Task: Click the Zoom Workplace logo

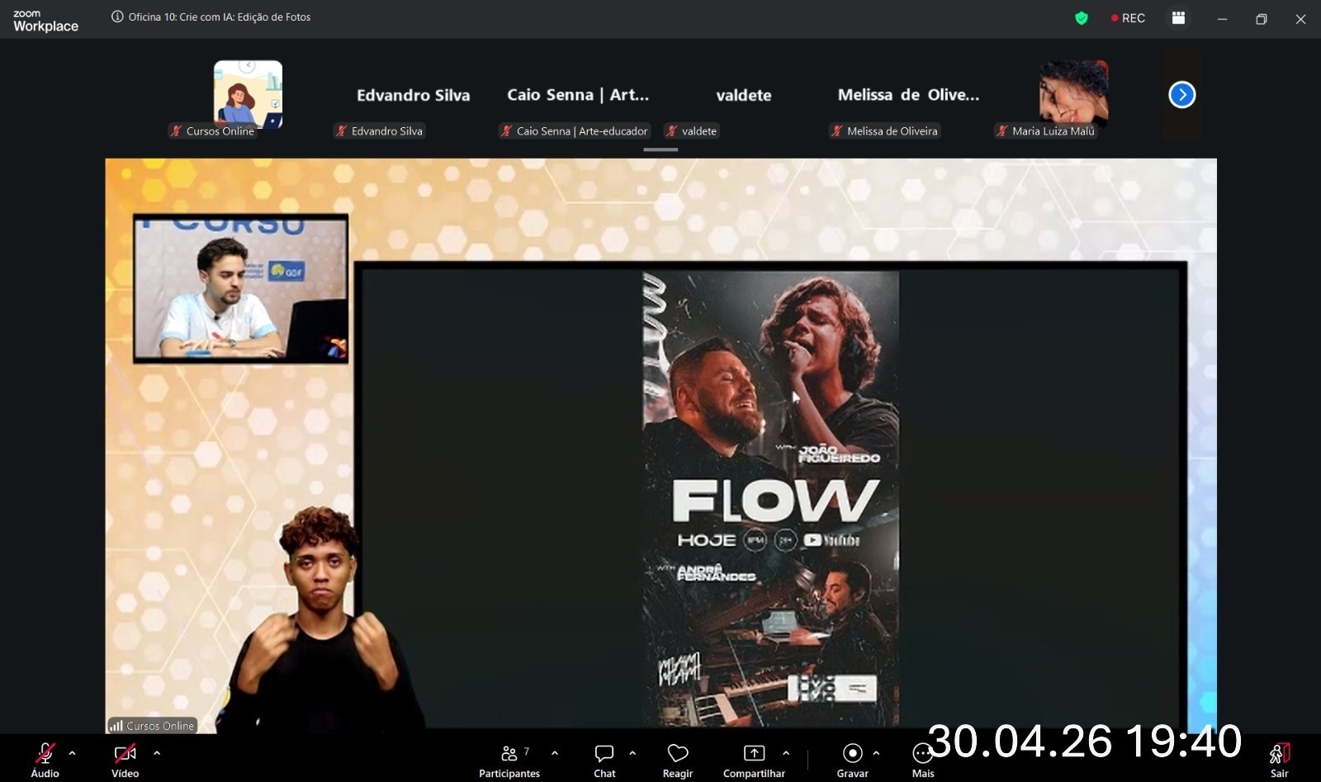Action: [x=45, y=21]
